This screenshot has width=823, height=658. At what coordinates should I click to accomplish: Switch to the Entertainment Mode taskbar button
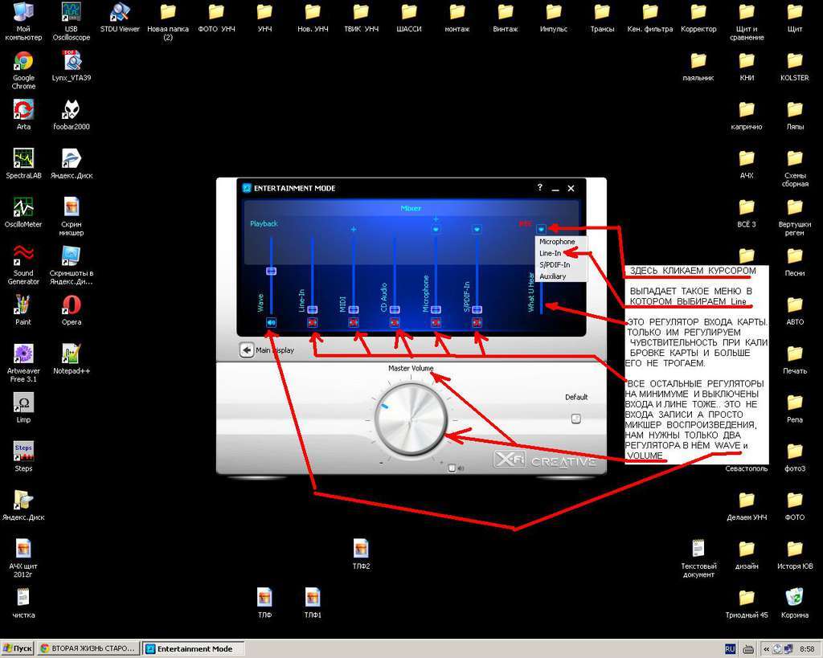(x=194, y=648)
